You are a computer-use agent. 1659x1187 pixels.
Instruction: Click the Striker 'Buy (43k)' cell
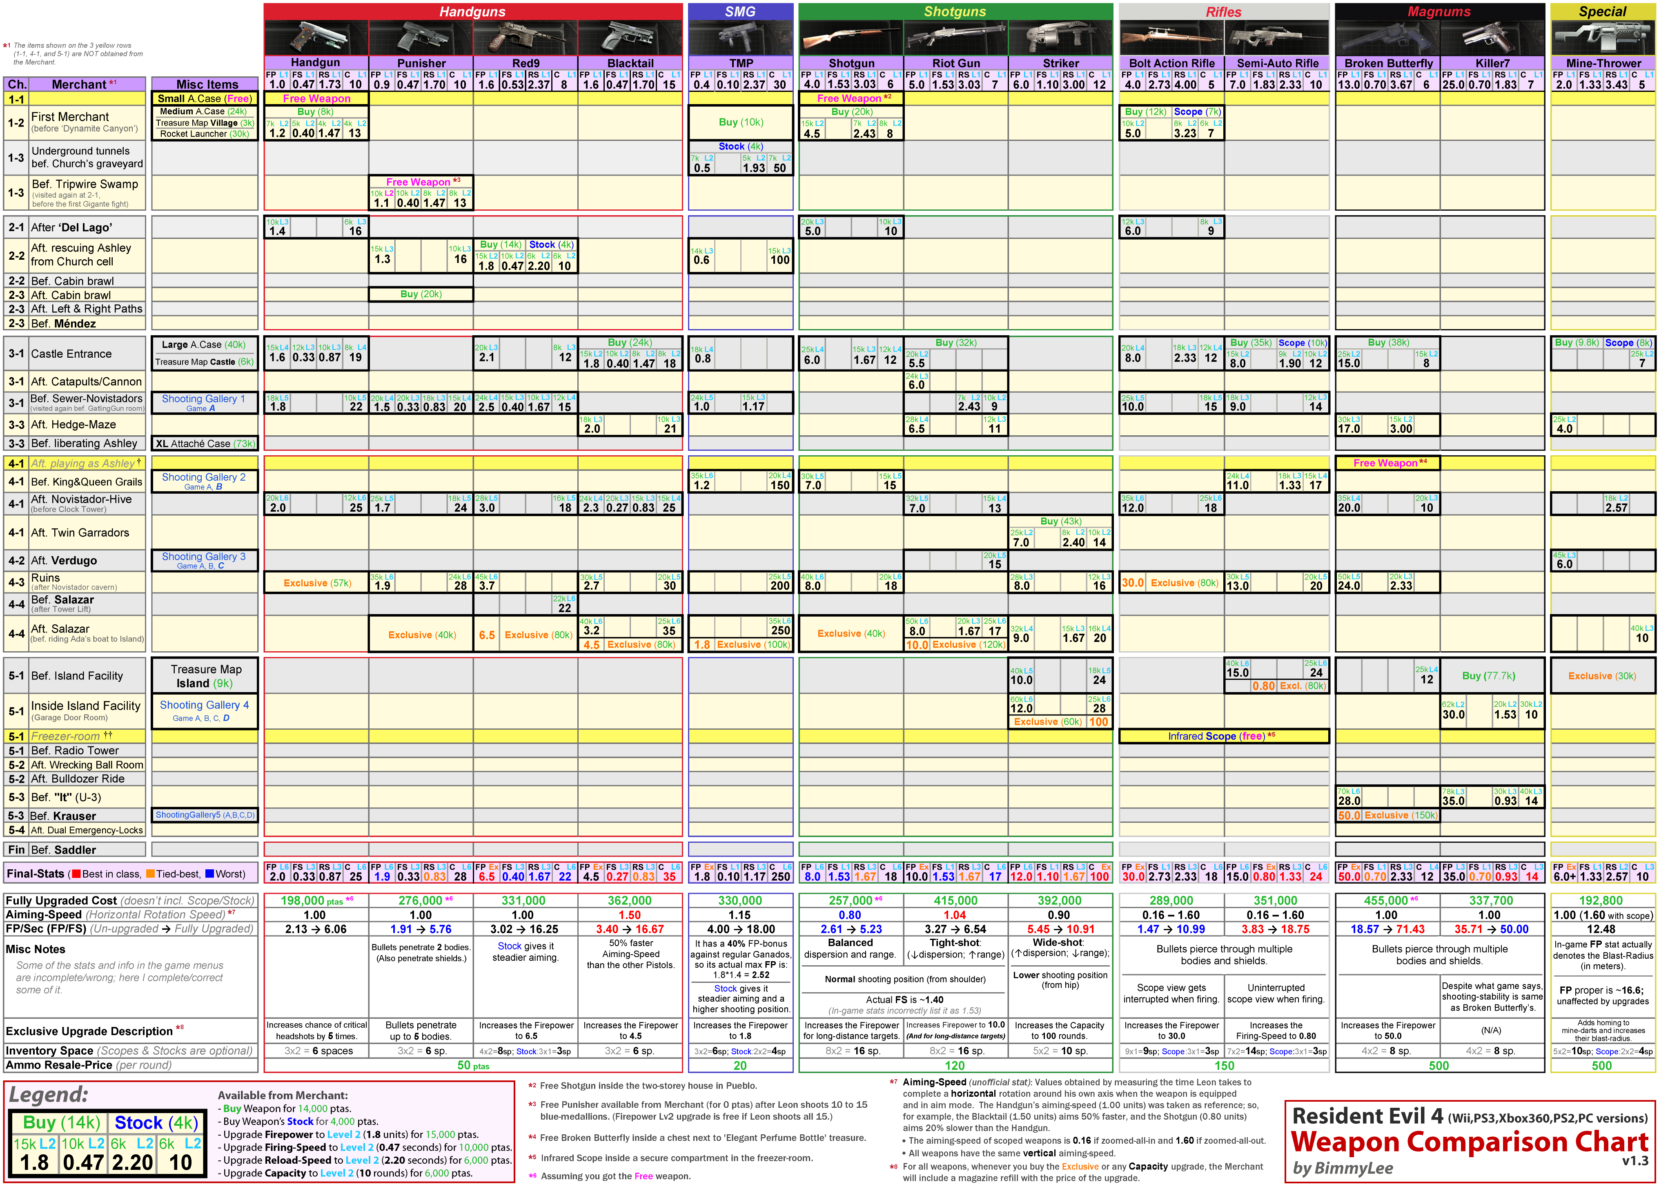1060,521
